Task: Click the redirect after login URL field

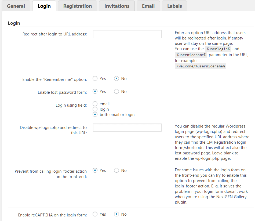Action: (127, 34)
